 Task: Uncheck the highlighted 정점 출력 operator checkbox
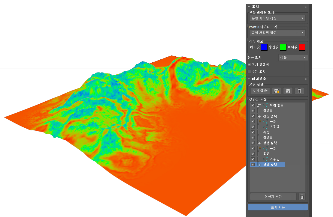click(253, 165)
